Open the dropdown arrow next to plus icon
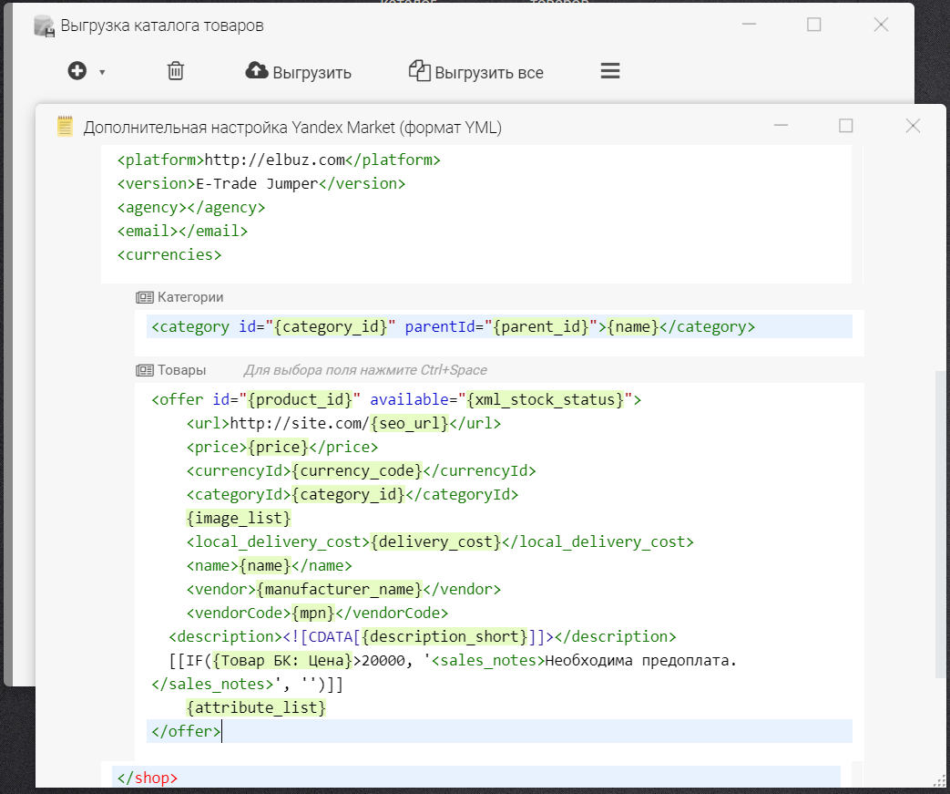The width and height of the screenshot is (950, 794). [x=102, y=72]
